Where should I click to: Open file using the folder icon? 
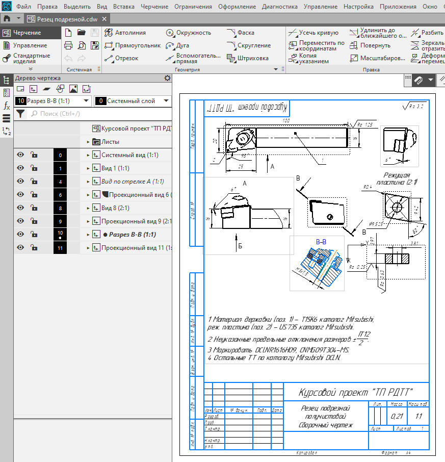(x=82, y=33)
